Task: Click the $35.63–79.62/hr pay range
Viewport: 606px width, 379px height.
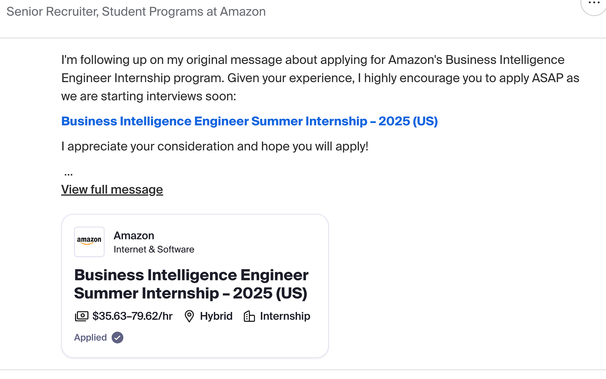Action: click(x=132, y=316)
